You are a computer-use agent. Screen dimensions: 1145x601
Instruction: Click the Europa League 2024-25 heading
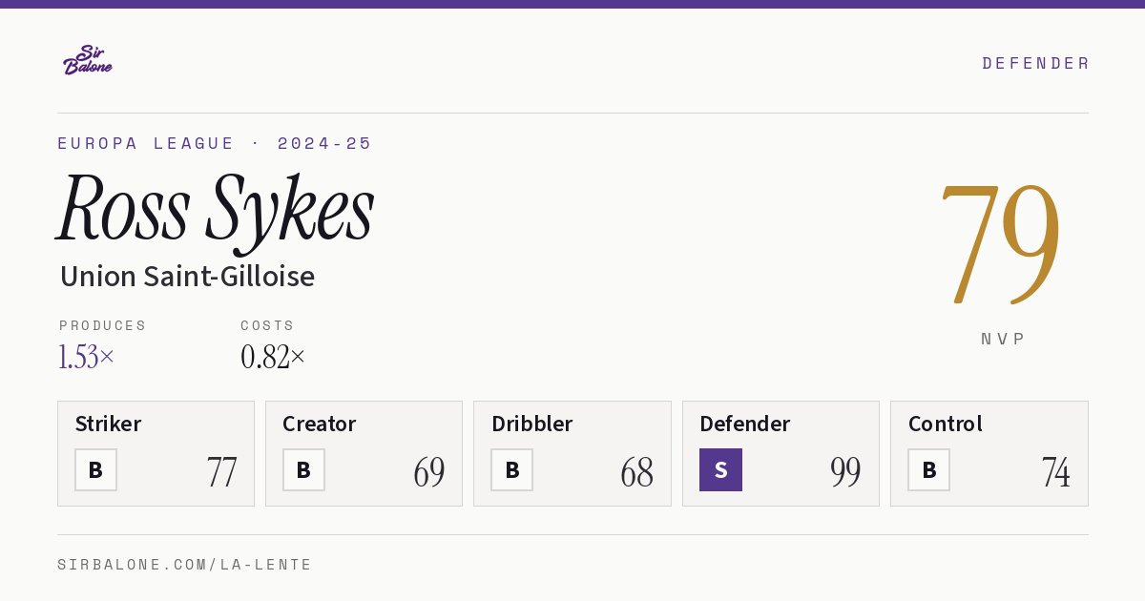click(x=215, y=143)
